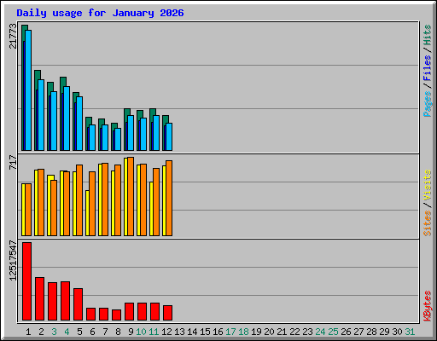The image size is (437, 341).
Task: Click the red KBytes bar for day 12
Action: point(167,313)
